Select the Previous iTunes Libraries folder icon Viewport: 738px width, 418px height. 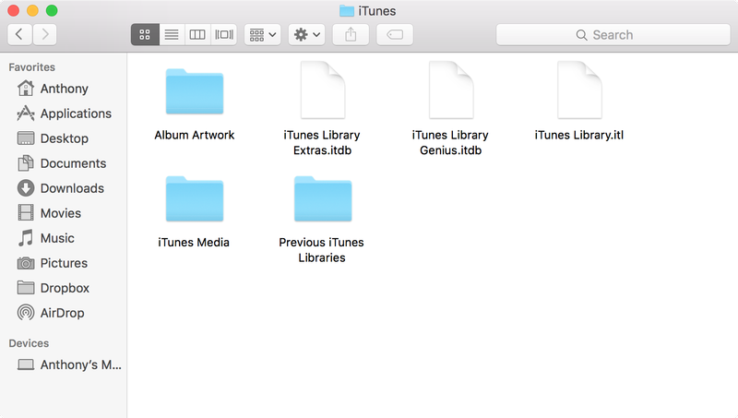pos(323,198)
